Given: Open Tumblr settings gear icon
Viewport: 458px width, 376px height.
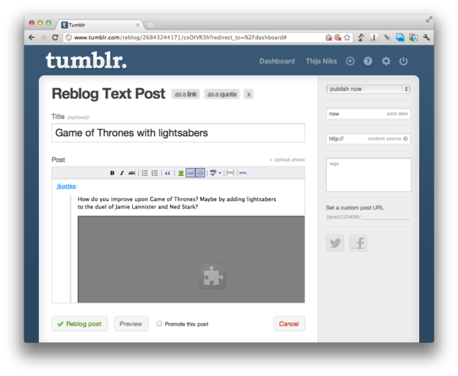Looking at the screenshot, I should [386, 61].
